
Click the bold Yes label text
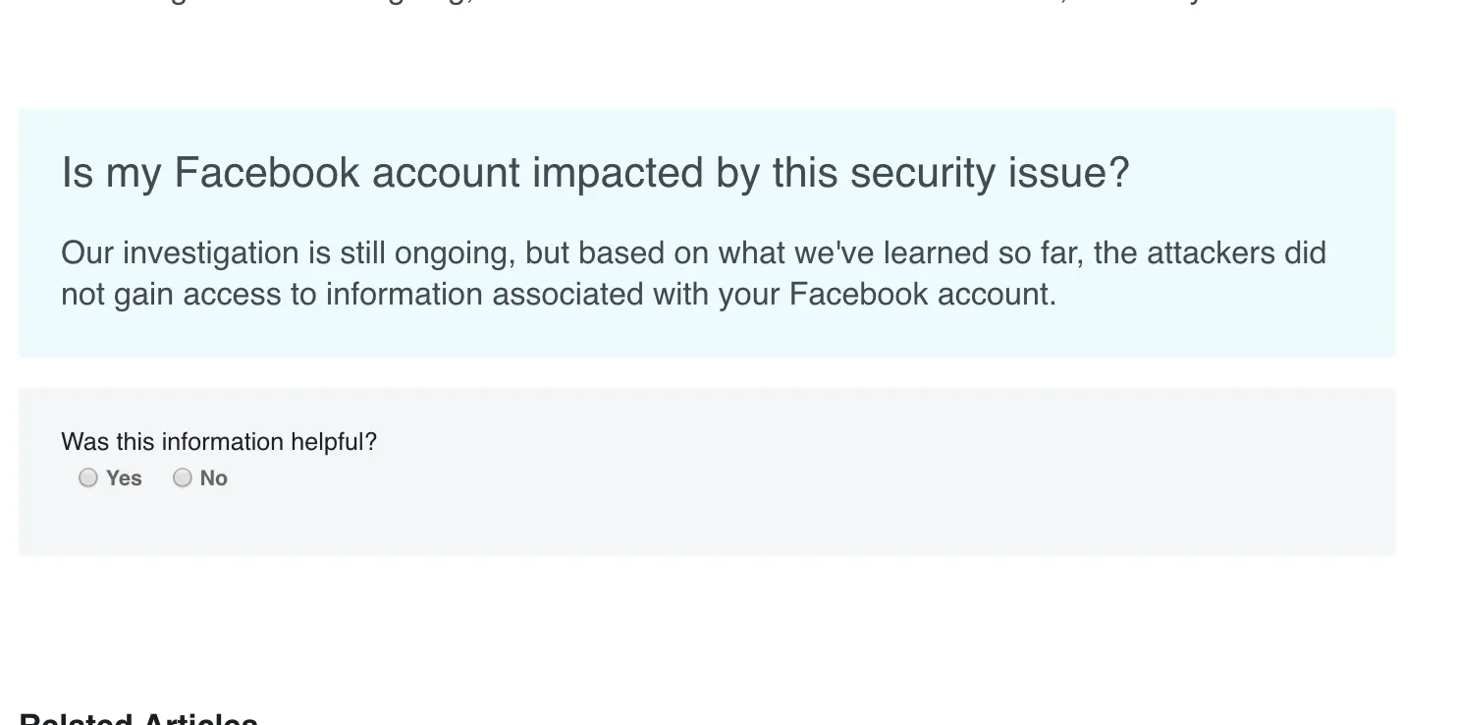pos(124,478)
